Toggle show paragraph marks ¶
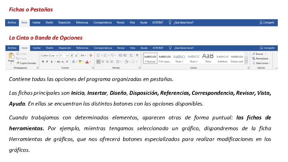Image resolution: width=288 pixels, height=162 pixels. (x=137, y=55)
